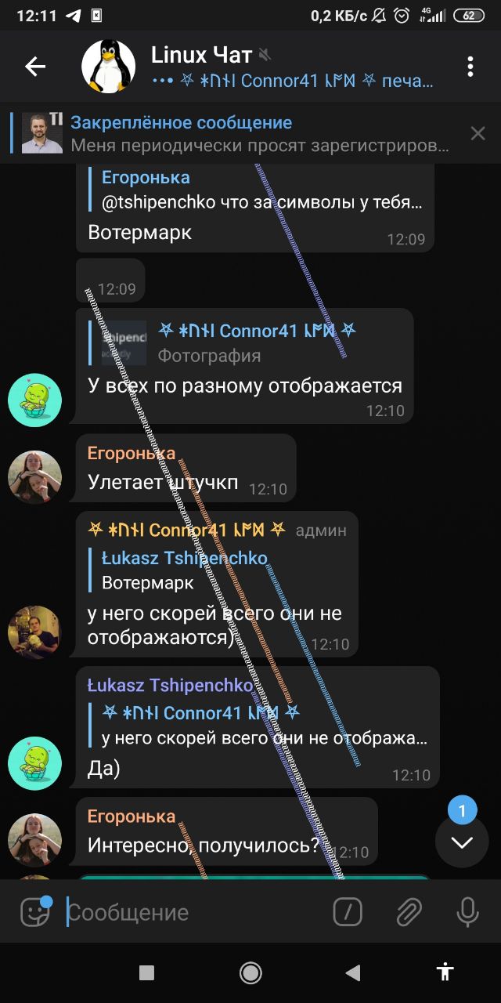The height and width of the screenshot is (1003, 501).
Task: Tap the bot commands slash icon
Action: (x=348, y=911)
